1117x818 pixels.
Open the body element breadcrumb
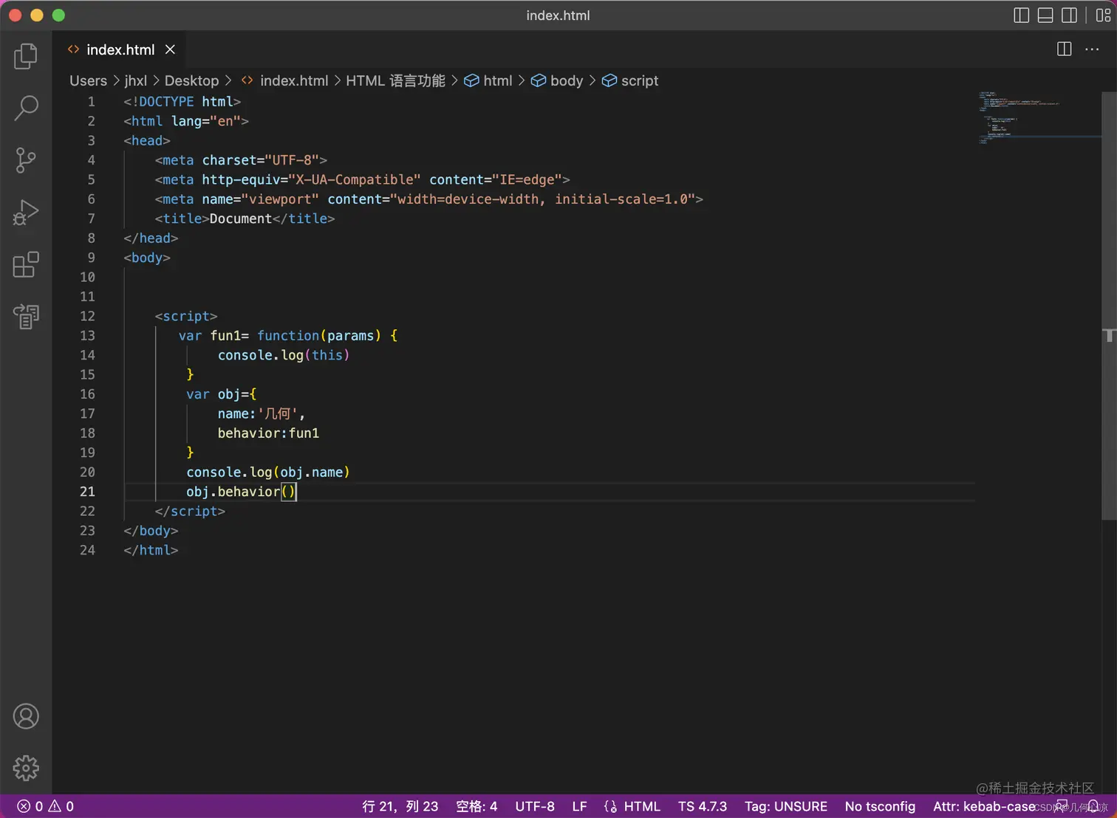558,80
